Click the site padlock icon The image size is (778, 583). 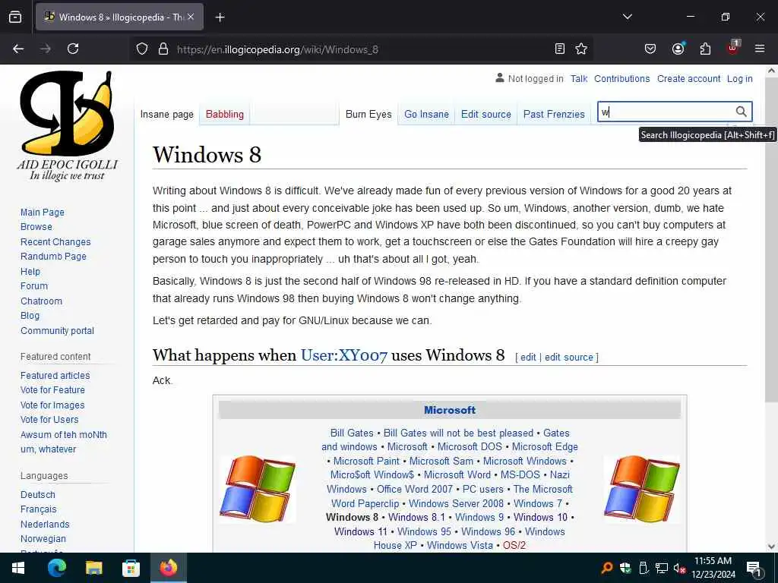point(163,49)
